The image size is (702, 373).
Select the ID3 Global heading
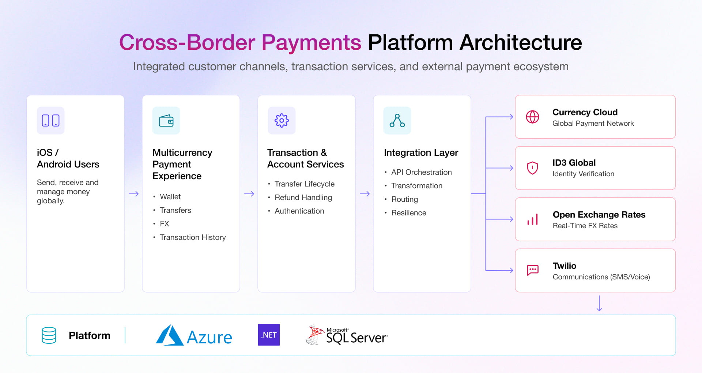coord(574,163)
